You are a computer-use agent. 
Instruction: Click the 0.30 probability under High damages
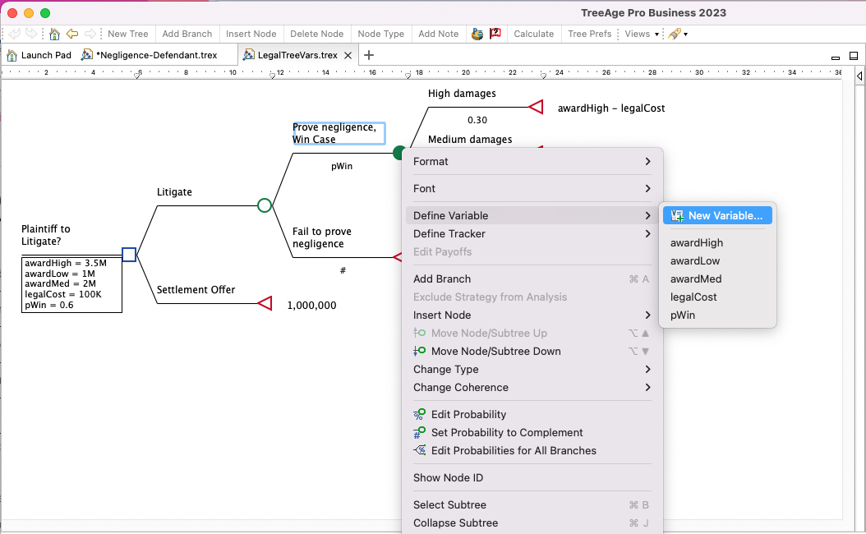pos(477,120)
